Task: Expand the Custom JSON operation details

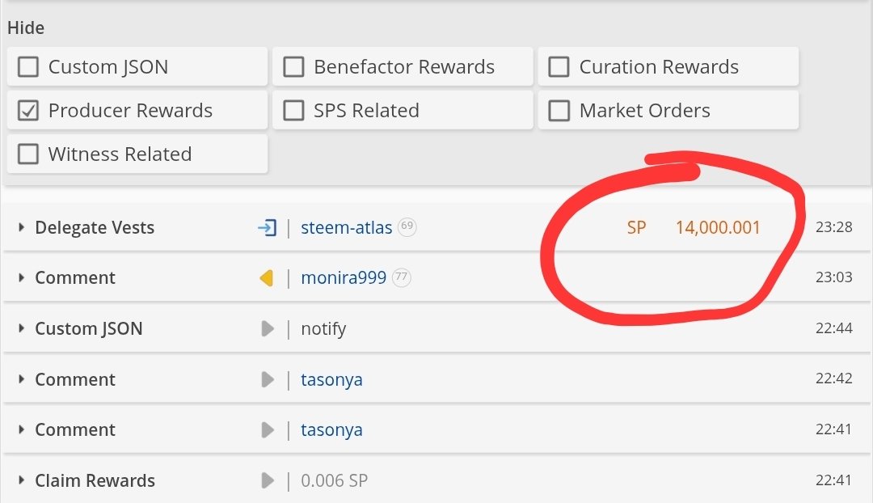Action: pyautogui.click(x=22, y=329)
